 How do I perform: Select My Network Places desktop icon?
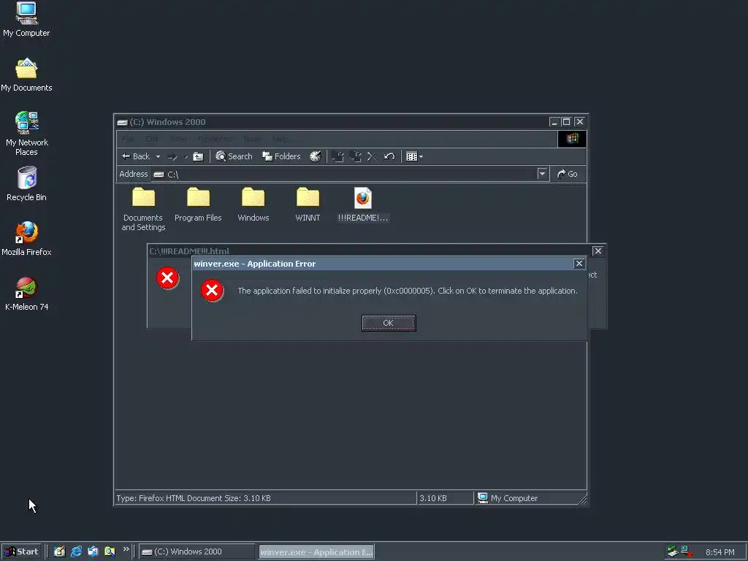click(27, 134)
